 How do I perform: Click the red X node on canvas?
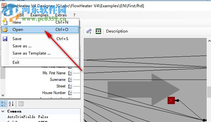point(171,100)
